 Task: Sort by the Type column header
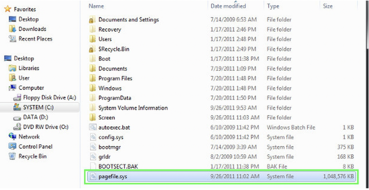272,6
